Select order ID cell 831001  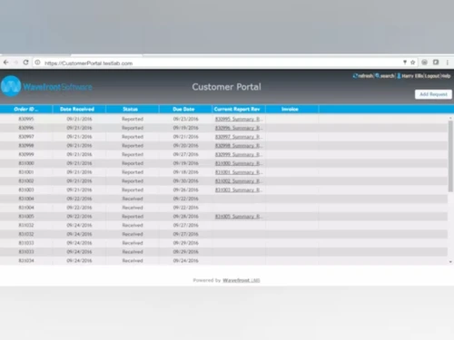pyautogui.click(x=26, y=172)
